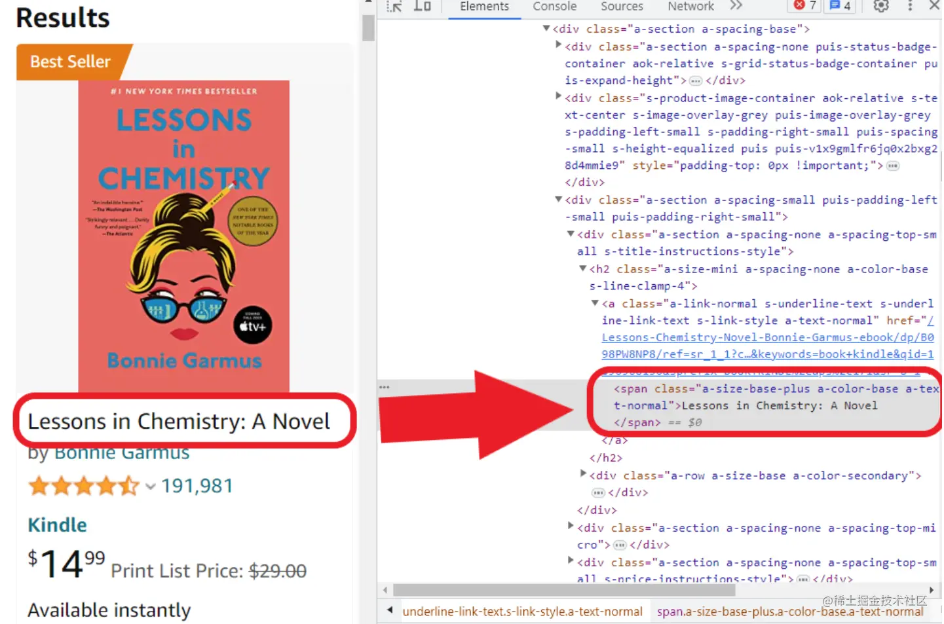Image resolution: width=944 pixels, height=624 pixels.
Task: Click the 'Available instantly' text
Action: click(109, 610)
